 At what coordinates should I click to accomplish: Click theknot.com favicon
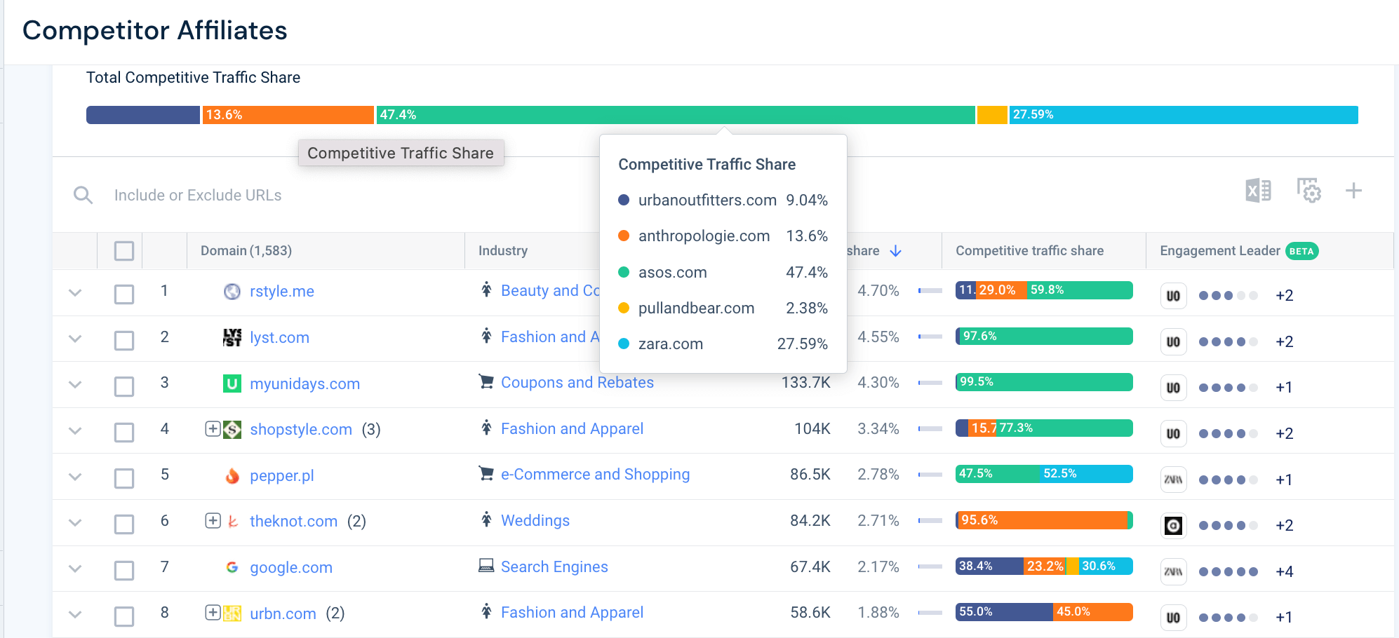[x=233, y=521]
